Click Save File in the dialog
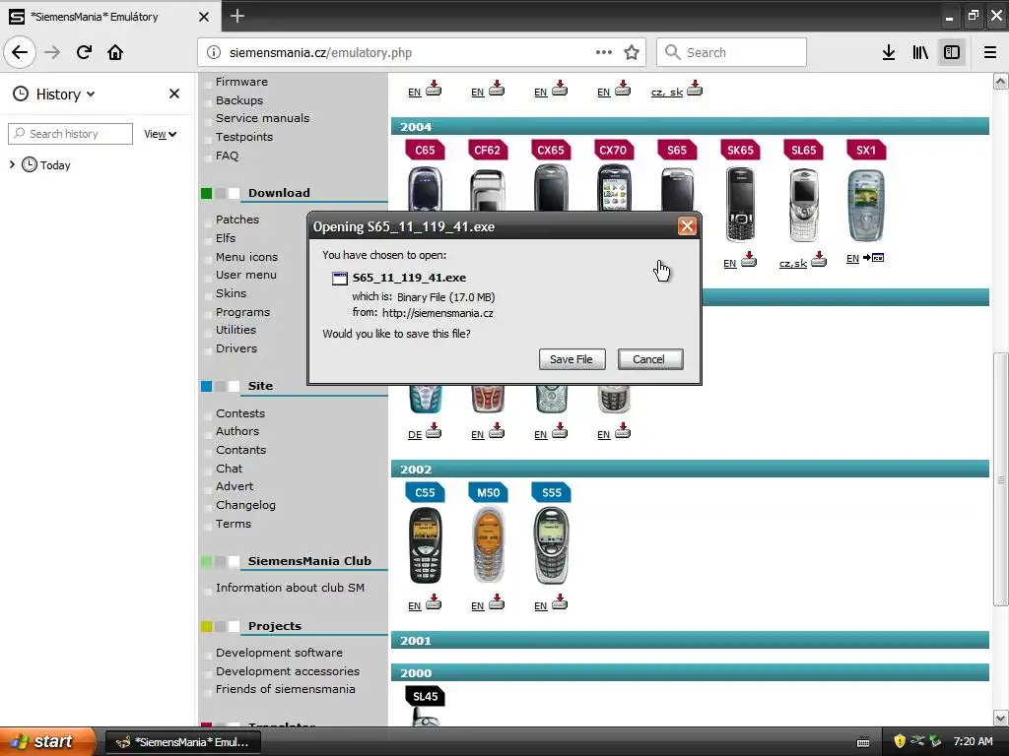The image size is (1009, 756). 572,359
